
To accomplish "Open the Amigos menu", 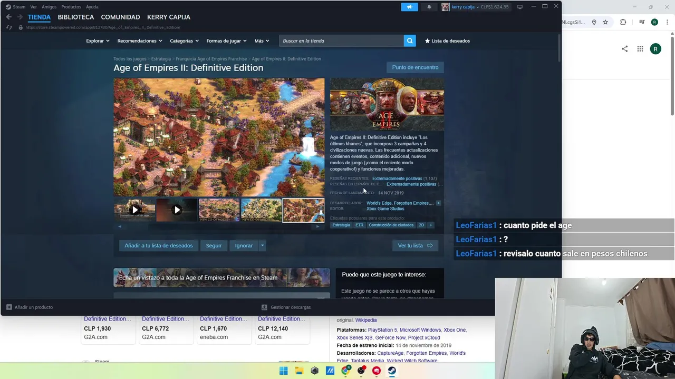I will (x=49, y=7).
